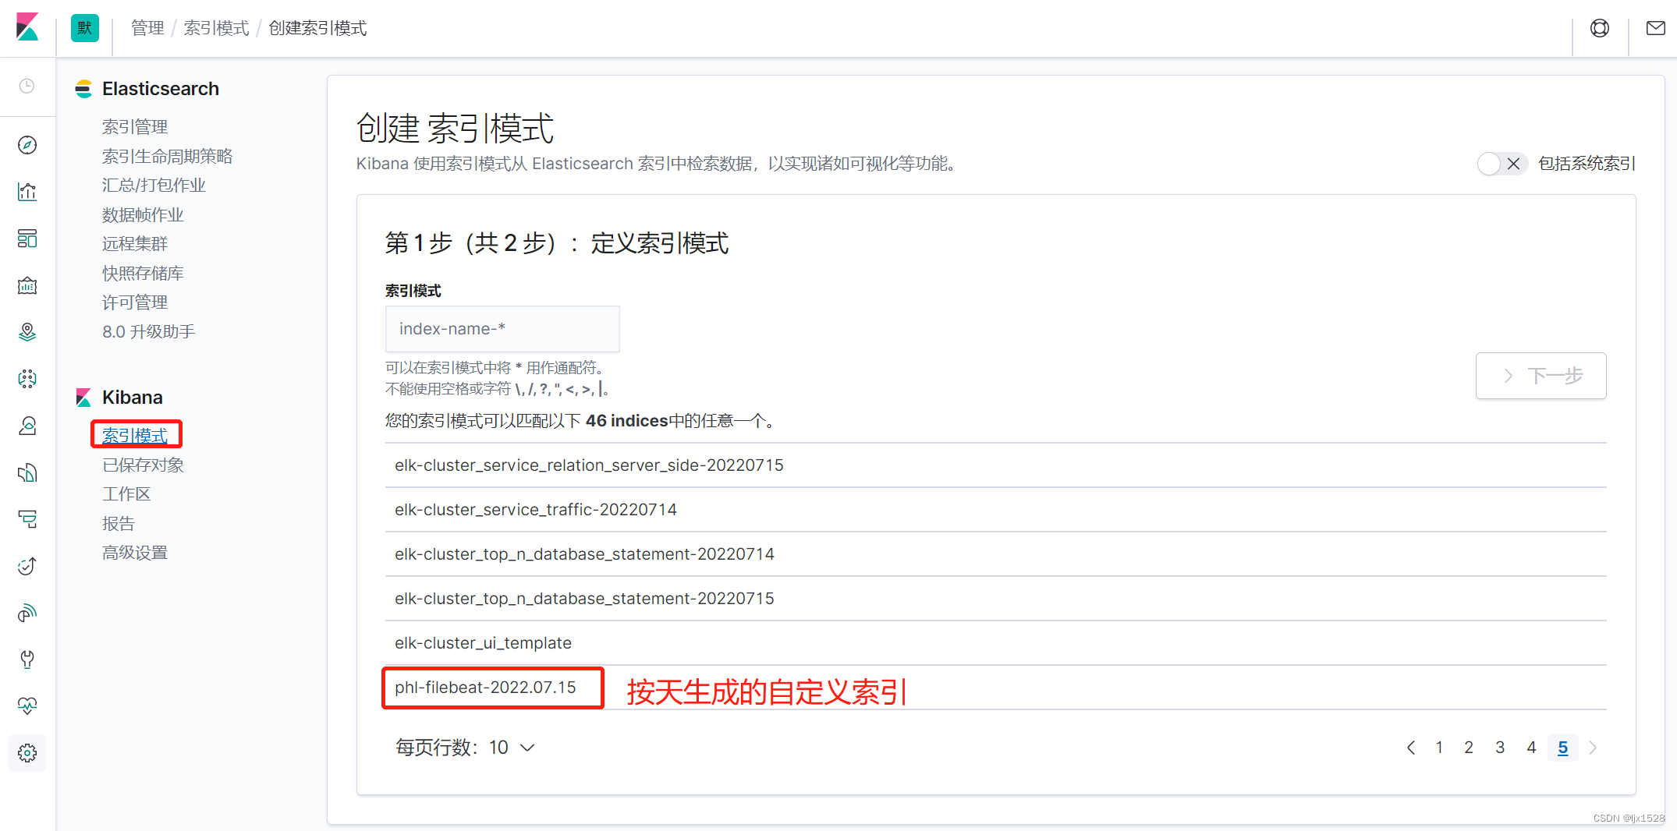The image size is (1677, 831).
Task: Go to page 3
Action: pos(1500,748)
